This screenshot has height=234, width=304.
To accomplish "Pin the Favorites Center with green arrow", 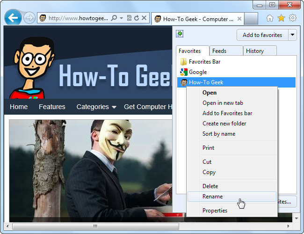I will coord(180,34).
